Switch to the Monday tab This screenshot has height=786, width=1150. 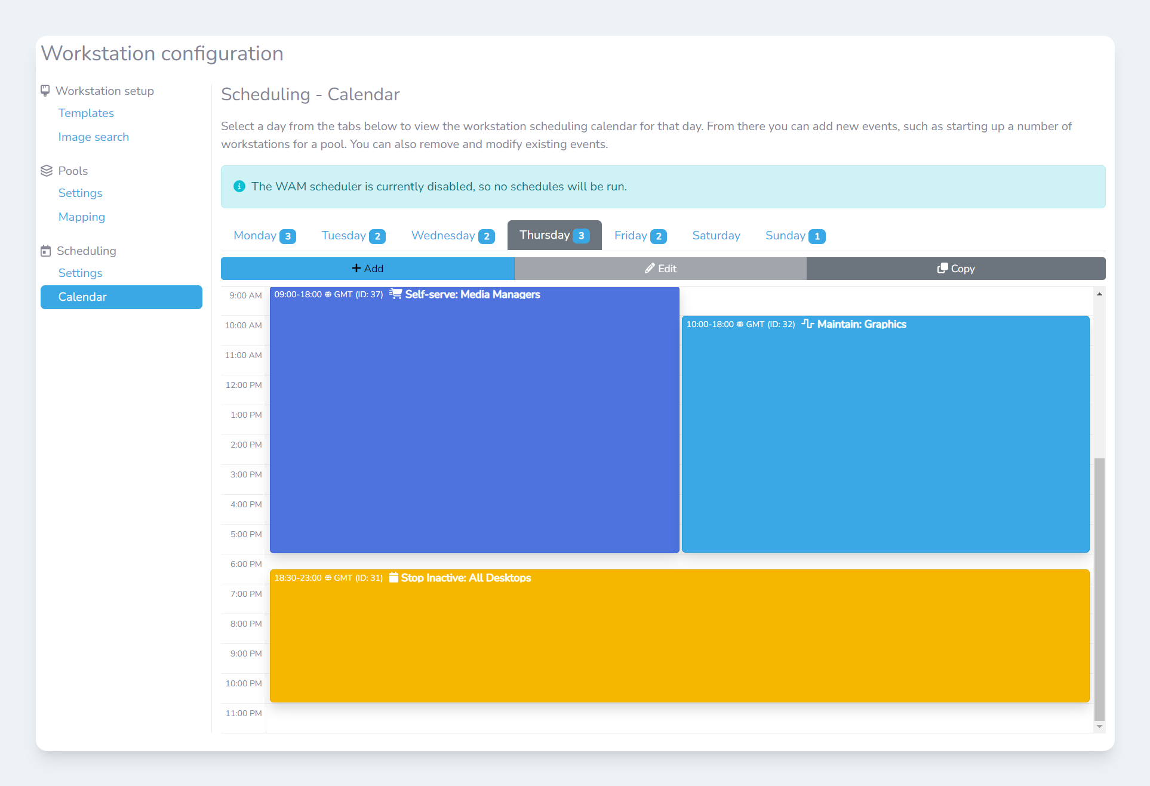pyautogui.click(x=264, y=235)
